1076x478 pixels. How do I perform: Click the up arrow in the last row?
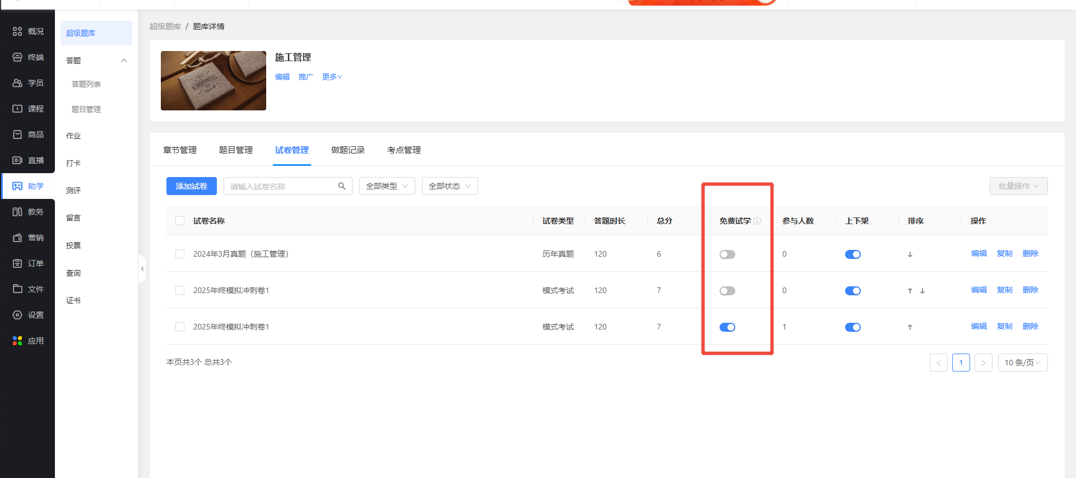click(x=910, y=327)
